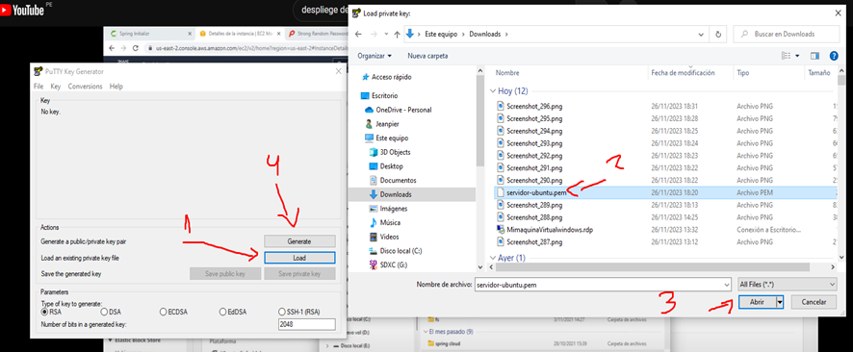Click the up-one-level arrow in file dialog
853x352 pixels.
(x=397, y=34)
